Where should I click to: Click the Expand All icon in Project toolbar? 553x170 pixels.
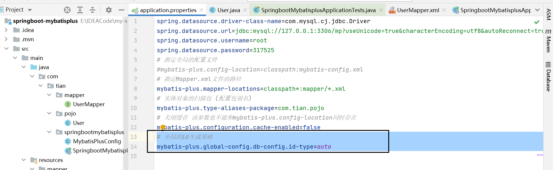[x=80, y=10]
